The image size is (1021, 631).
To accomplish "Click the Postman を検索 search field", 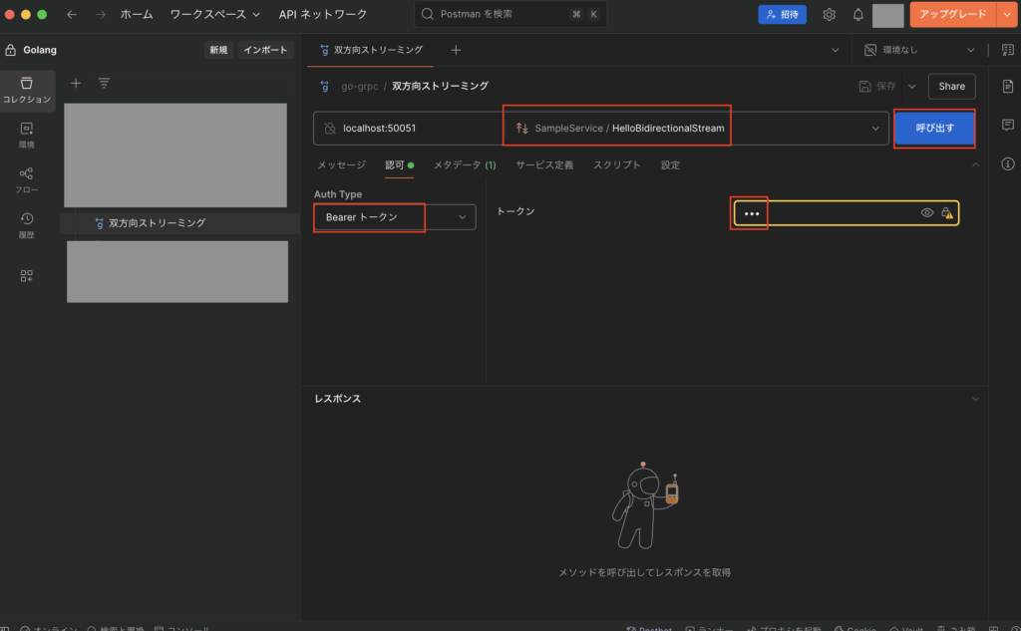I will [510, 14].
